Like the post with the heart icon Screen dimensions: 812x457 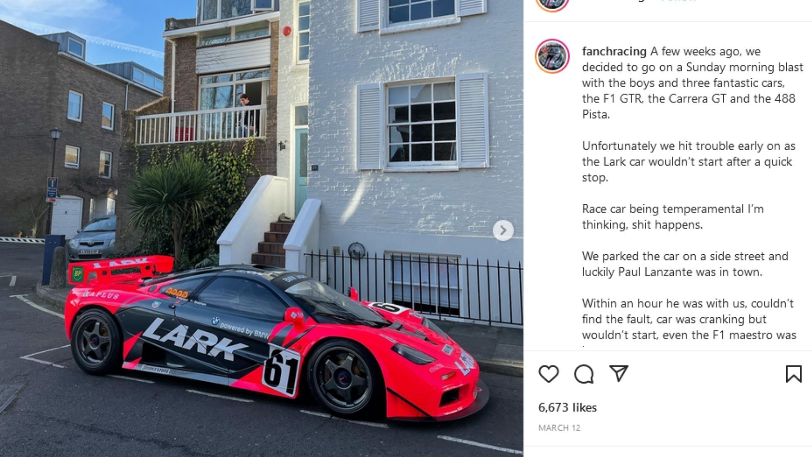(x=549, y=374)
